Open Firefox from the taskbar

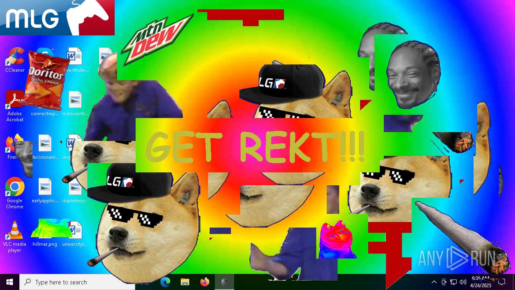204,282
